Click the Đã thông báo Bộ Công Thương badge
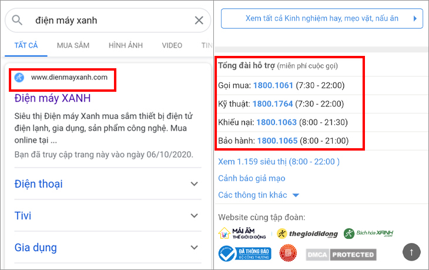 pyautogui.click(x=244, y=254)
